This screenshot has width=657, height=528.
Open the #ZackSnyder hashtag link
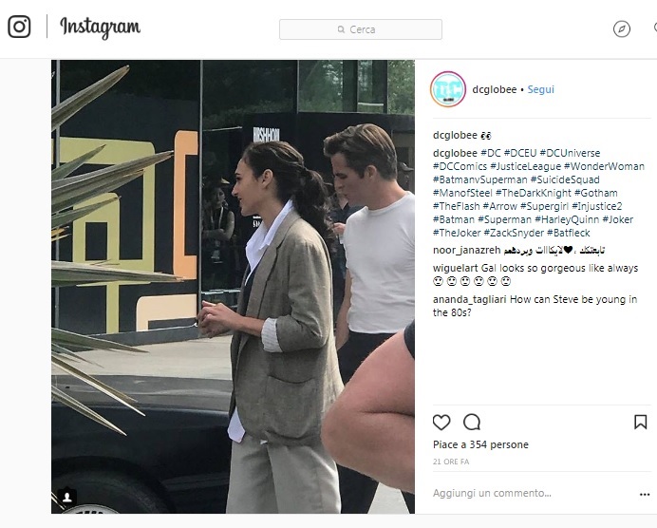(514, 233)
